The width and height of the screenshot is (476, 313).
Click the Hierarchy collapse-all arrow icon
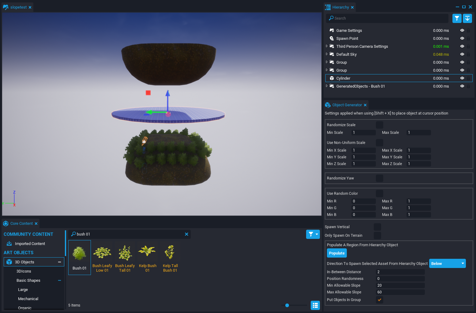467,18
